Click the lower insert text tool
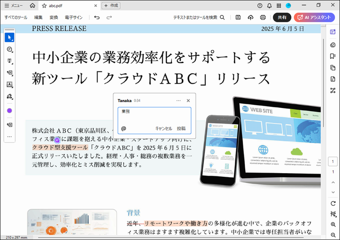 pyautogui.click(x=10, y=125)
